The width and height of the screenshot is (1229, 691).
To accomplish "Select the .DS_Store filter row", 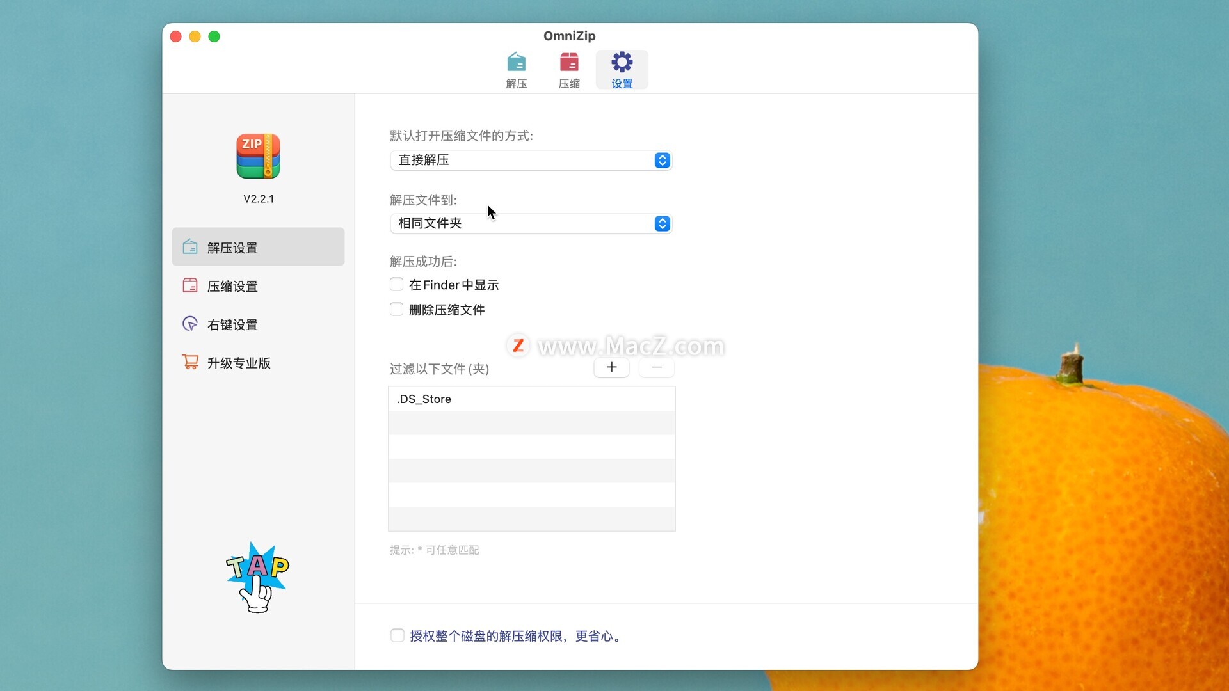I will 531,399.
